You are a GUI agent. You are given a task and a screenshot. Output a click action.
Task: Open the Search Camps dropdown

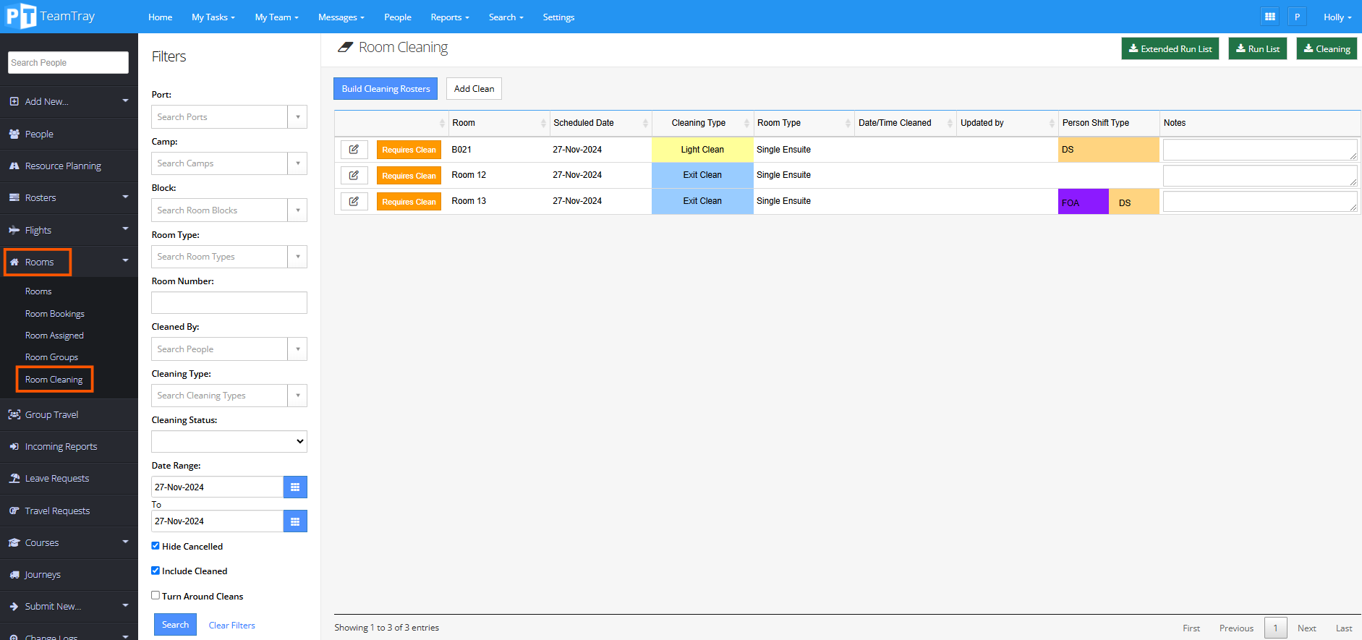click(229, 163)
